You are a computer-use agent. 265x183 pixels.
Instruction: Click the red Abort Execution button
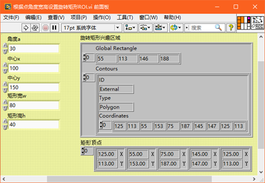click(45, 28)
